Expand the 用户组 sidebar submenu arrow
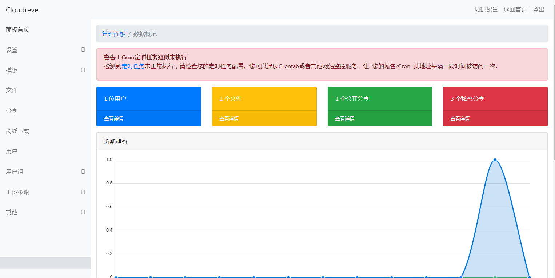 (x=83, y=171)
